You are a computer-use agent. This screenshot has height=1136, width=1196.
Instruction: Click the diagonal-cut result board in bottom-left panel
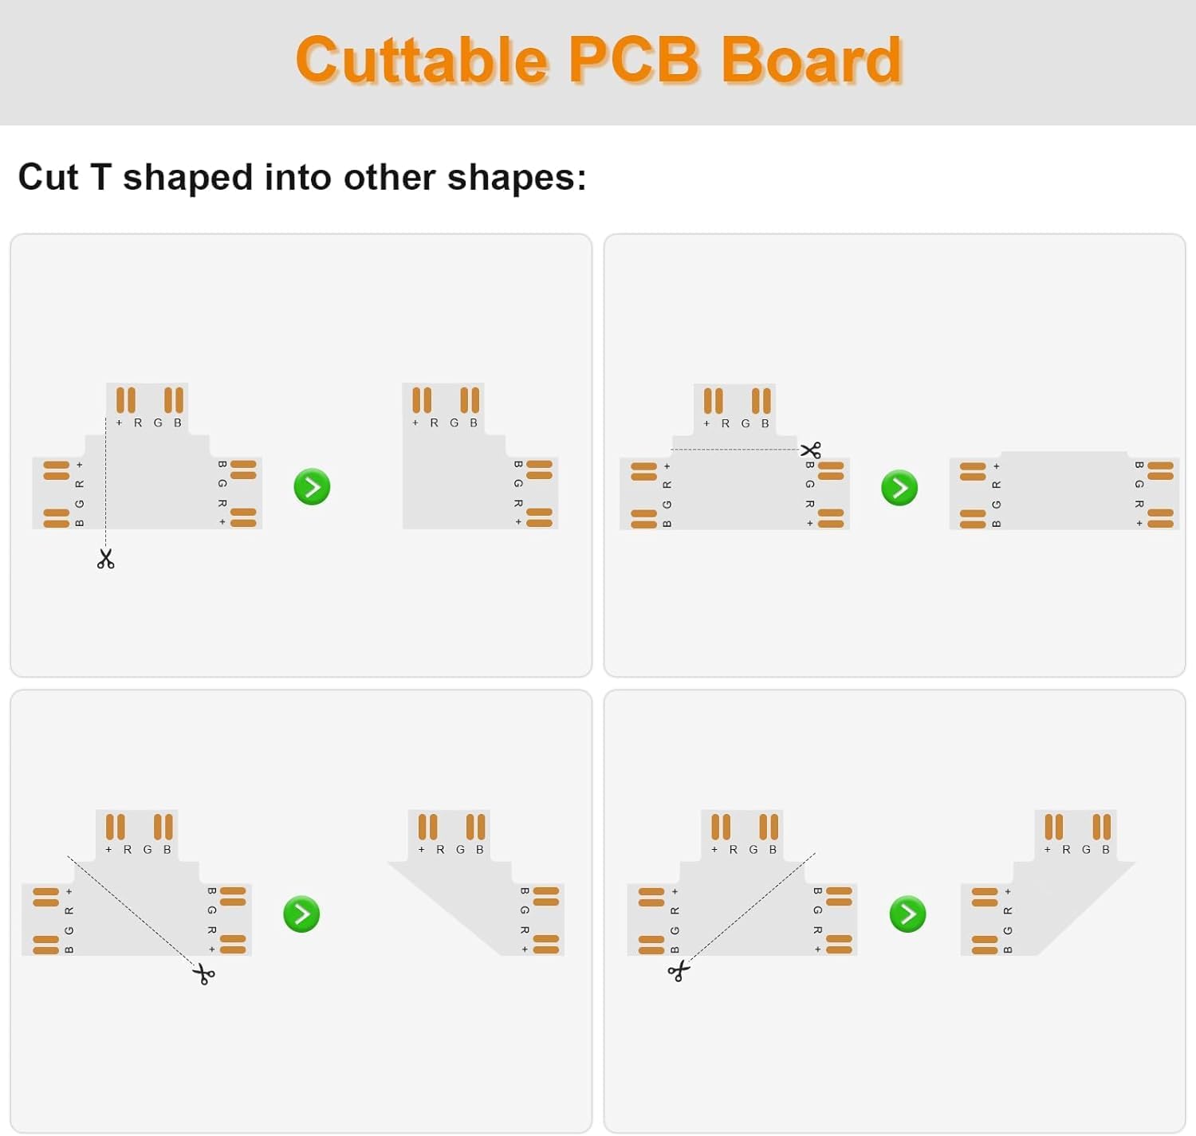(x=476, y=882)
